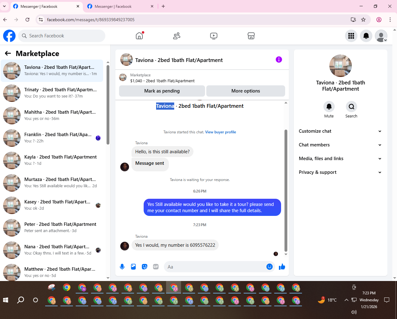The width and height of the screenshot is (397, 319).
Task: Choose a GIF icon
Action: (x=156, y=267)
